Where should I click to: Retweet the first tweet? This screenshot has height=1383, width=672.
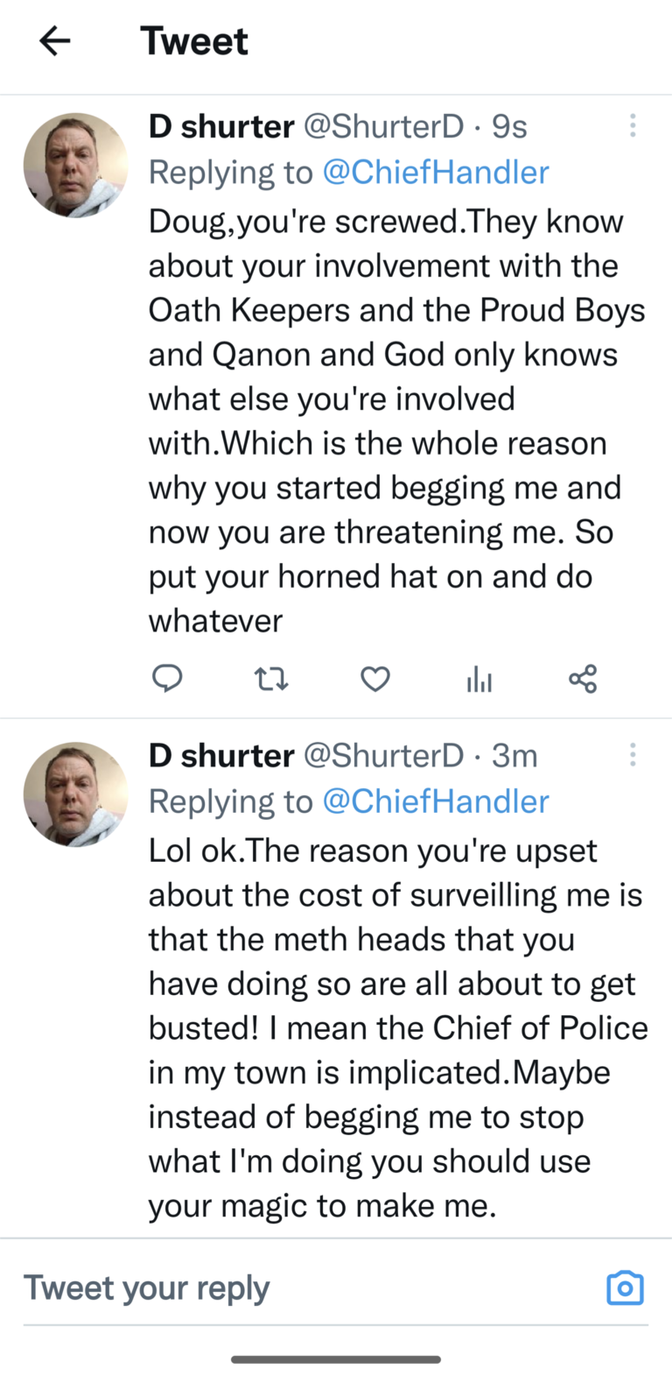click(x=271, y=679)
